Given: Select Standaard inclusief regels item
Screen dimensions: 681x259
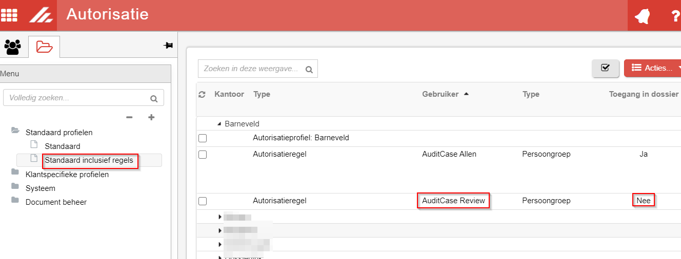Looking at the screenshot, I should 89,160.
